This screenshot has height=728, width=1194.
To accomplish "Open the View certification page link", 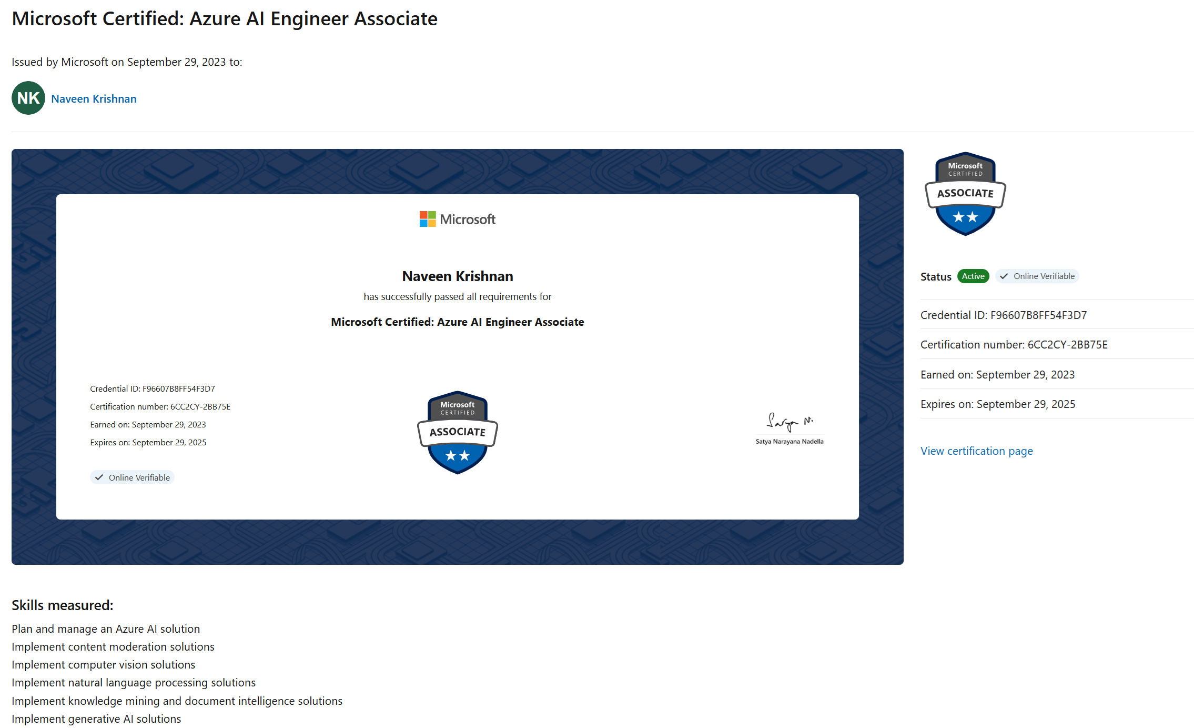I will coord(977,451).
